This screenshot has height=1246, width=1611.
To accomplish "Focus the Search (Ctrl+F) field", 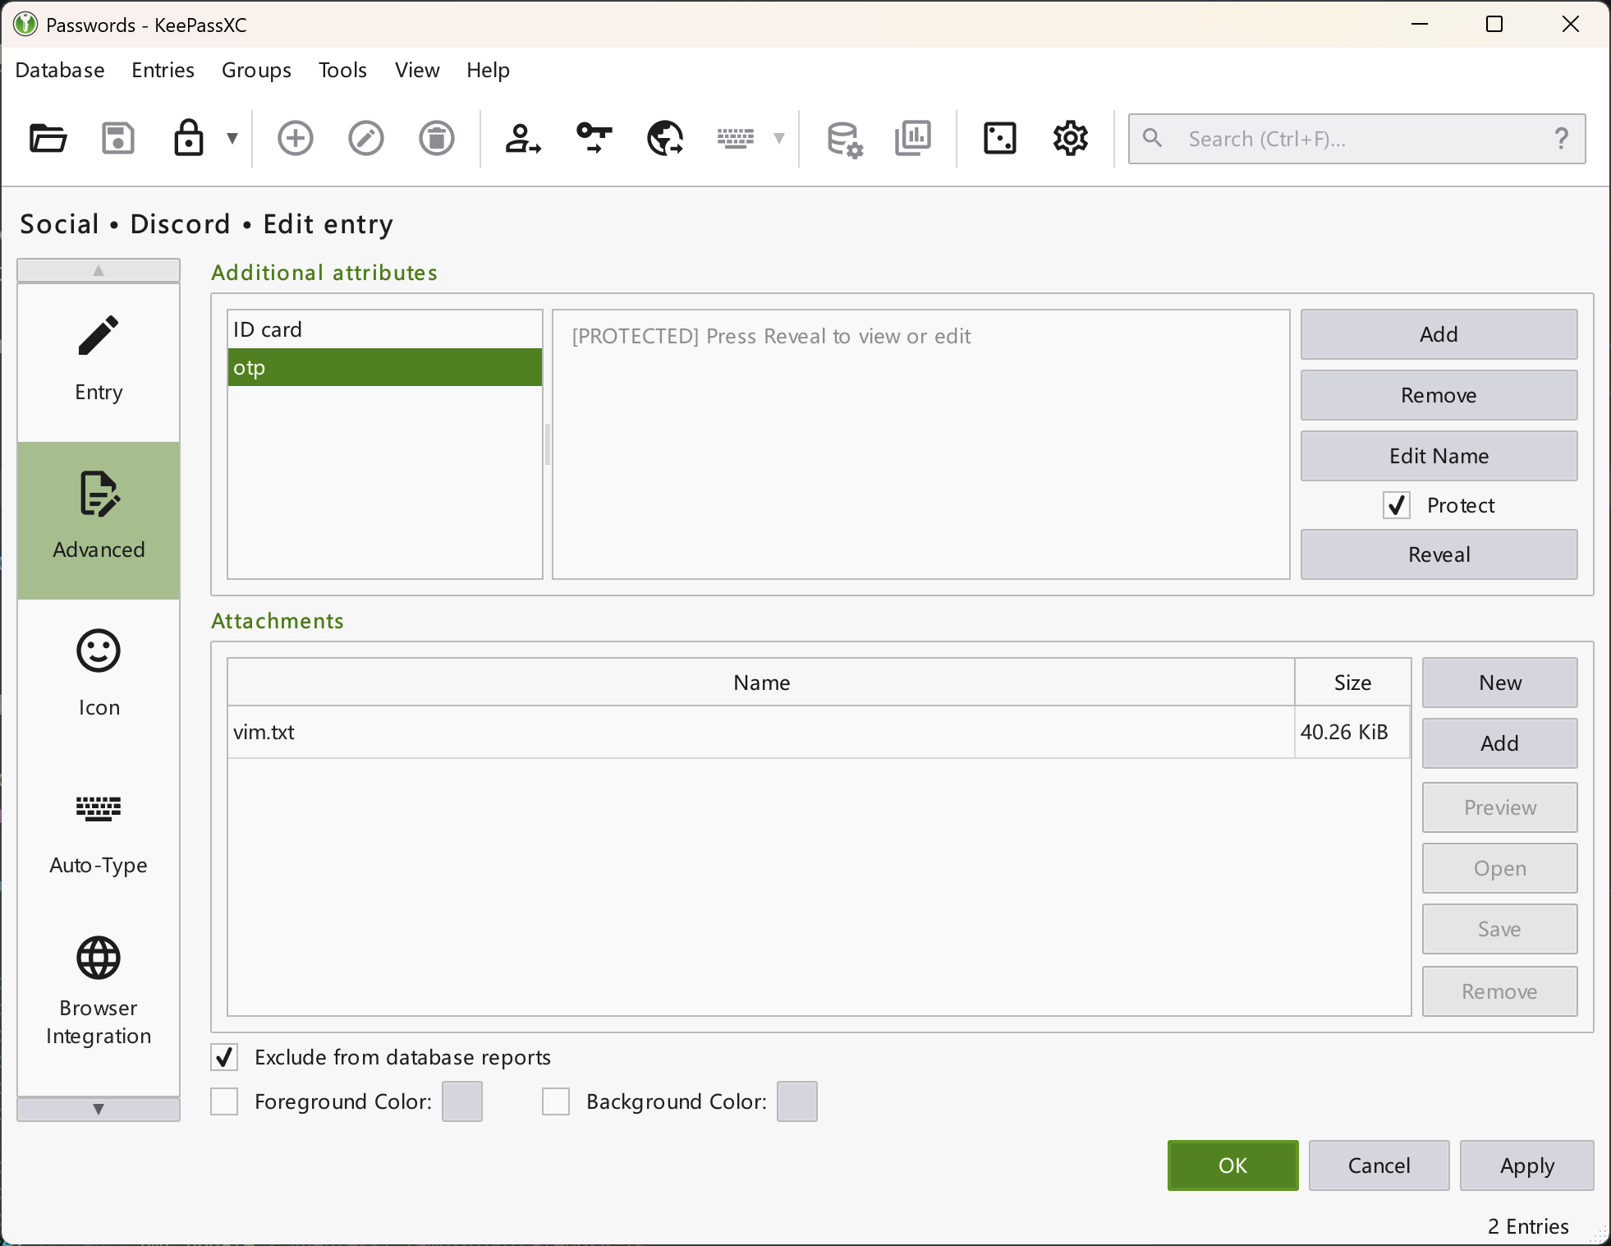I will pos(1356,139).
